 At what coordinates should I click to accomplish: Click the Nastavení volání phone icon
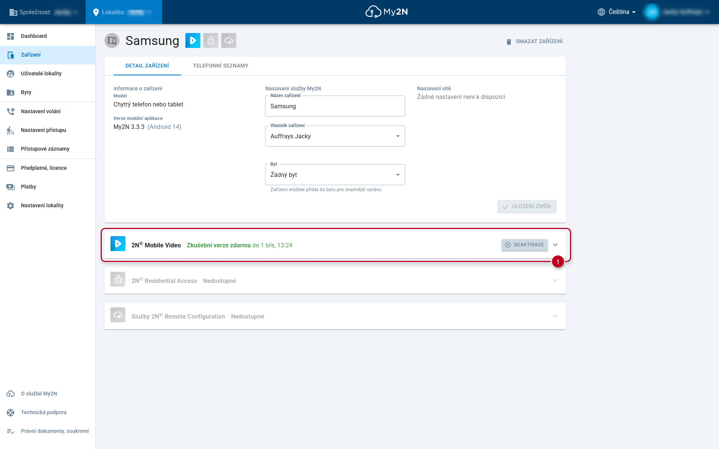(x=10, y=111)
